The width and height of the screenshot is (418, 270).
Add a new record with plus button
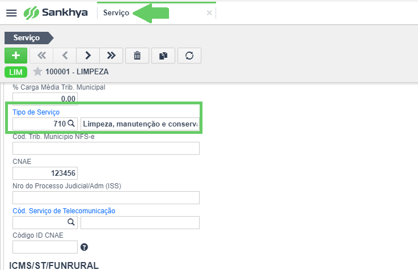(16, 56)
